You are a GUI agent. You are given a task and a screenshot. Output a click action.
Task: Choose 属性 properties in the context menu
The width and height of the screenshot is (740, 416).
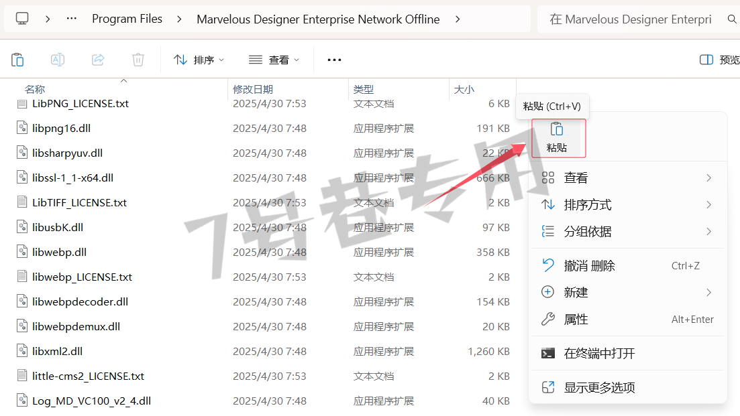pos(628,320)
